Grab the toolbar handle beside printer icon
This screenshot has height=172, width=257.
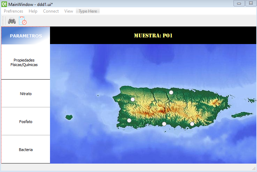(x=3, y=21)
